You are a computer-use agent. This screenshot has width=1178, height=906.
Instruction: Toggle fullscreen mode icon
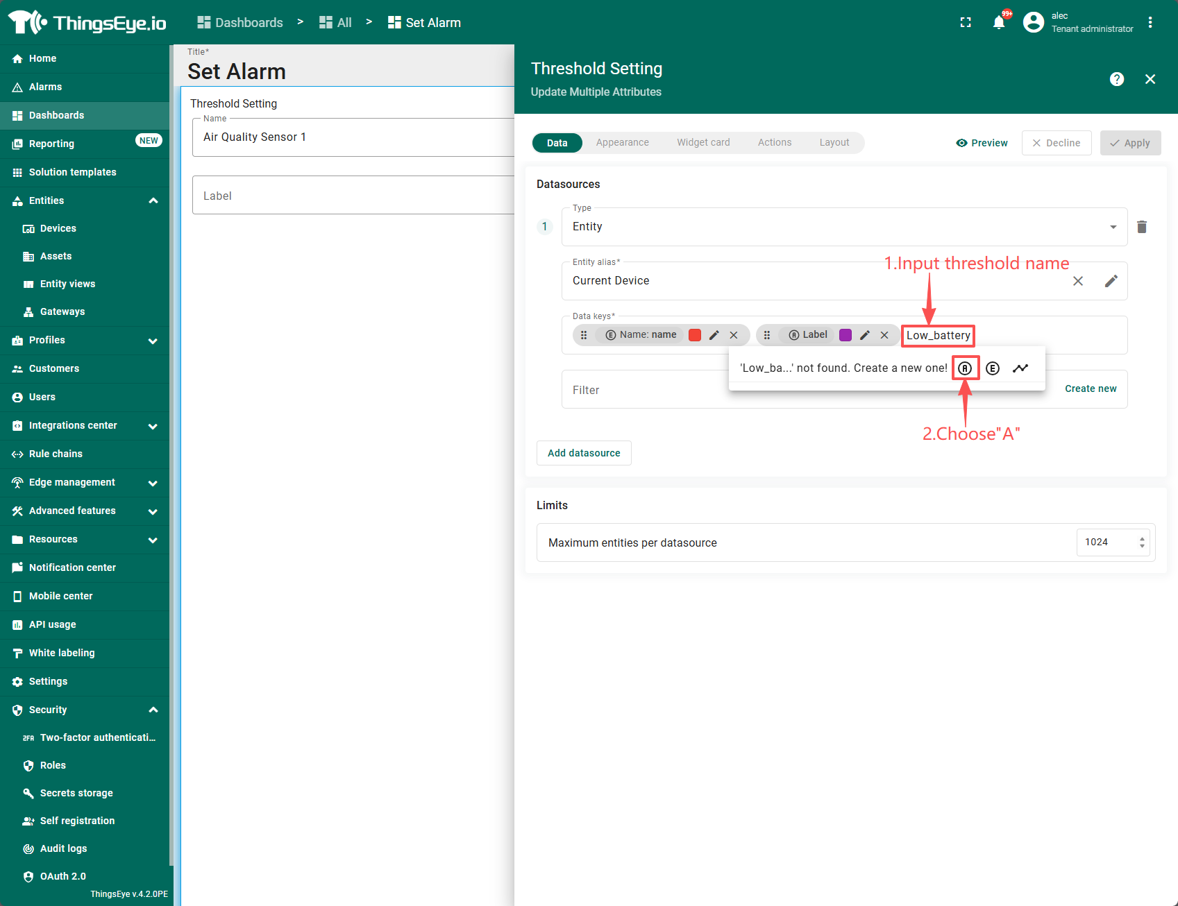[x=966, y=23]
